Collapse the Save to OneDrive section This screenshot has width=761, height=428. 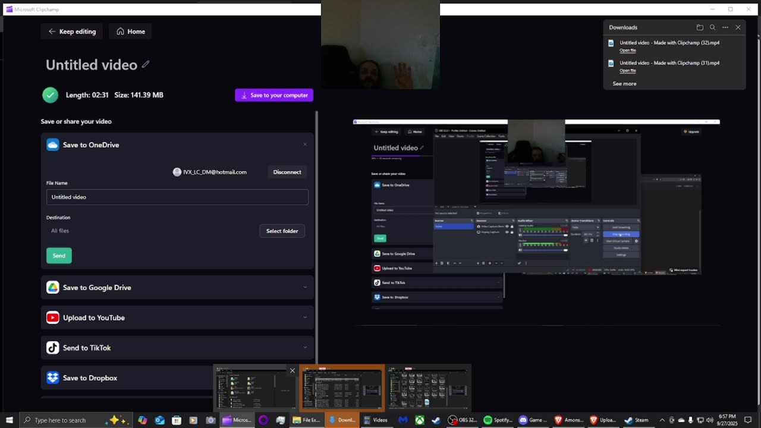point(305,144)
